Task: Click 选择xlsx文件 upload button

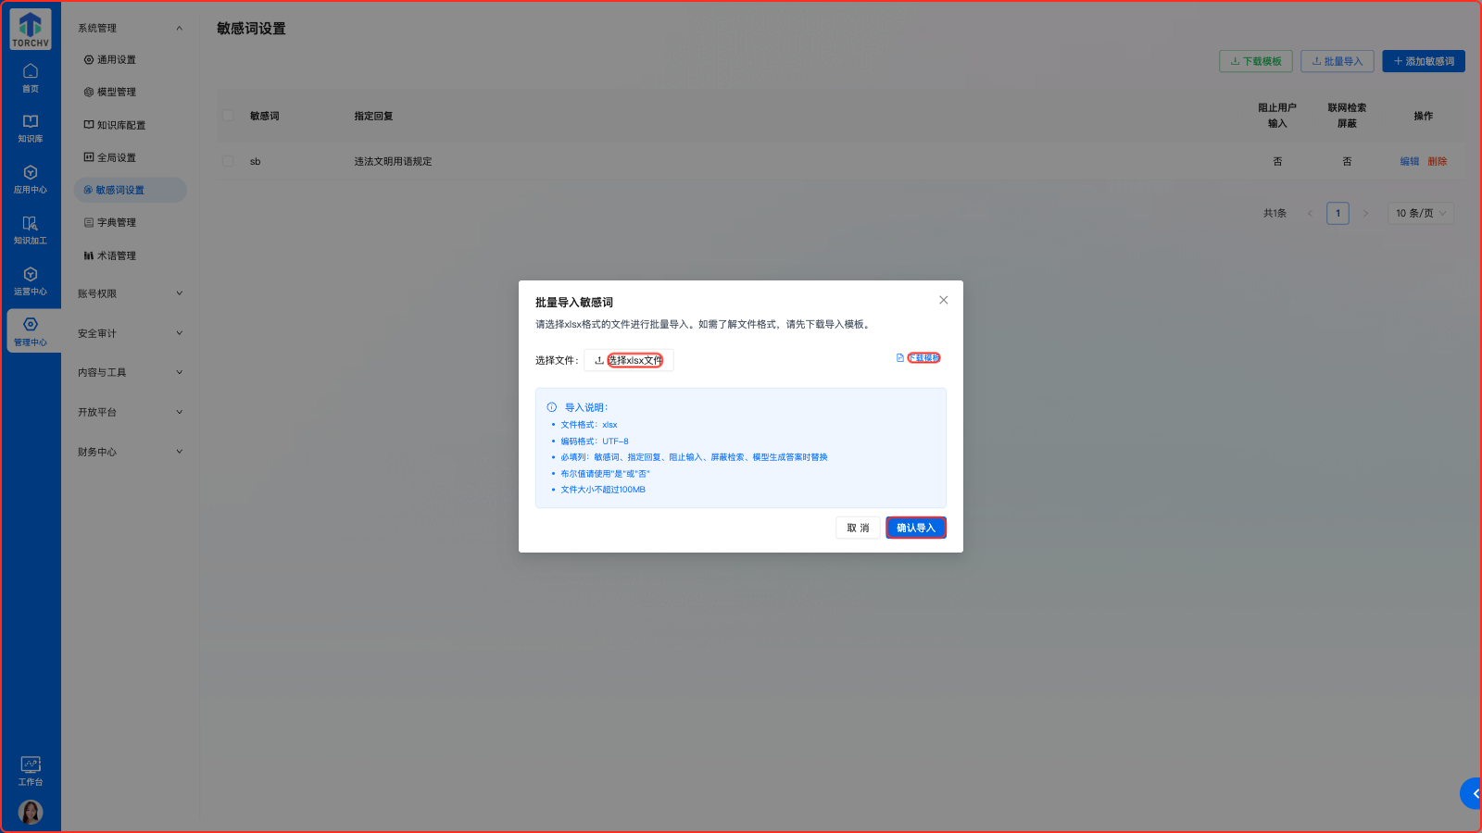Action: tap(629, 360)
